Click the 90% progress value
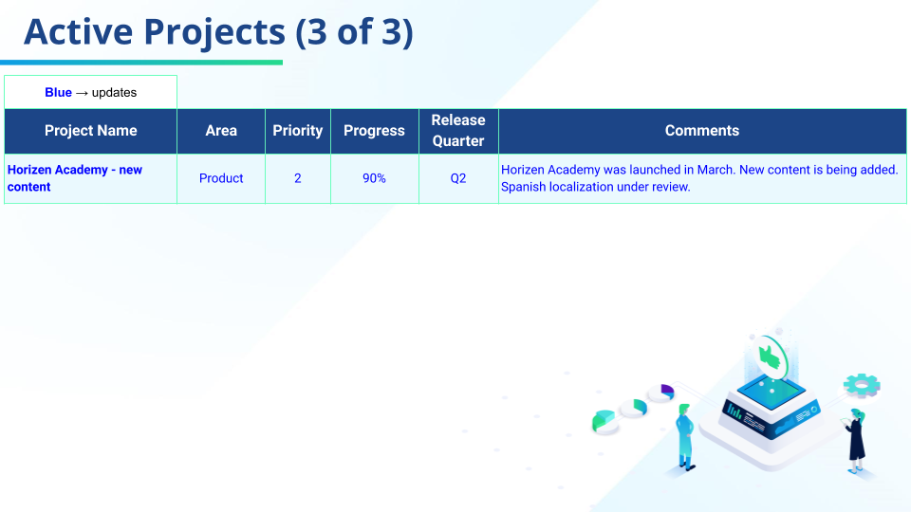Image resolution: width=911 pixels, height=512 pixels. pos(374,178)
